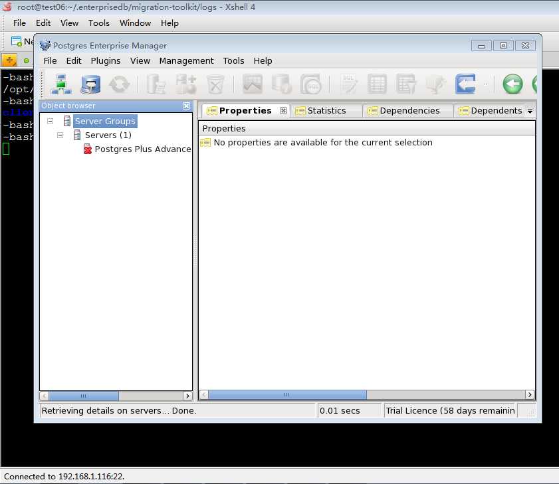Image resolution: width=559 pixels, height=484 pixels.
Task: Open Xshell Tools menu
Action: point(99,23)
